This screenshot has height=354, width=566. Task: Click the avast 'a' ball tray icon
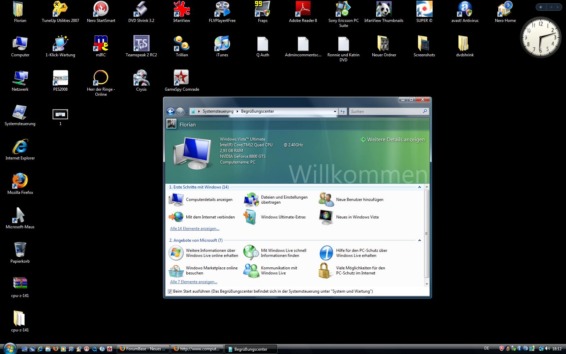click(526, 349)
